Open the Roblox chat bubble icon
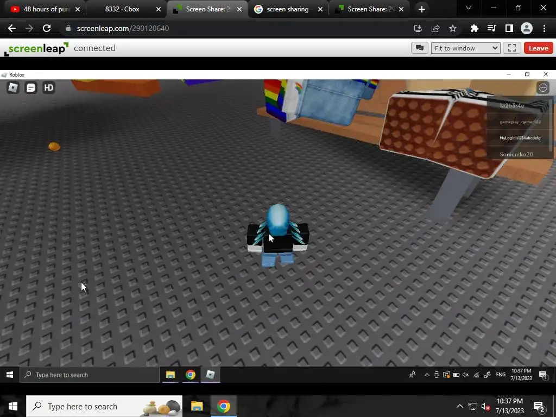This screenshot has width=556, height=417. click(x=31, y=87)
